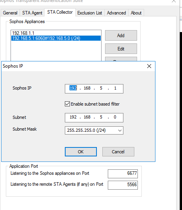Open the Subnet Mask dropdown

(x=94, y=130)
